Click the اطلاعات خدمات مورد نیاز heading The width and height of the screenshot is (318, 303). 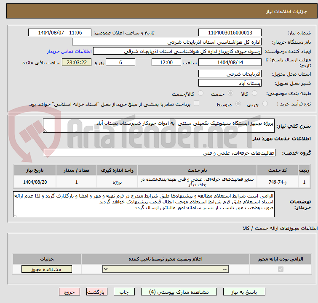point(281,139)
